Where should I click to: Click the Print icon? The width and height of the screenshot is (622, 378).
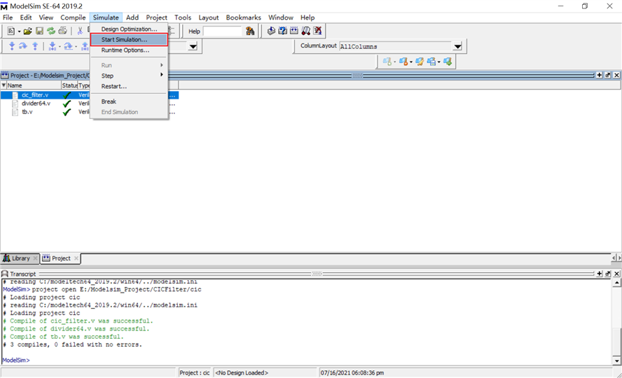[x=62, y=31]
